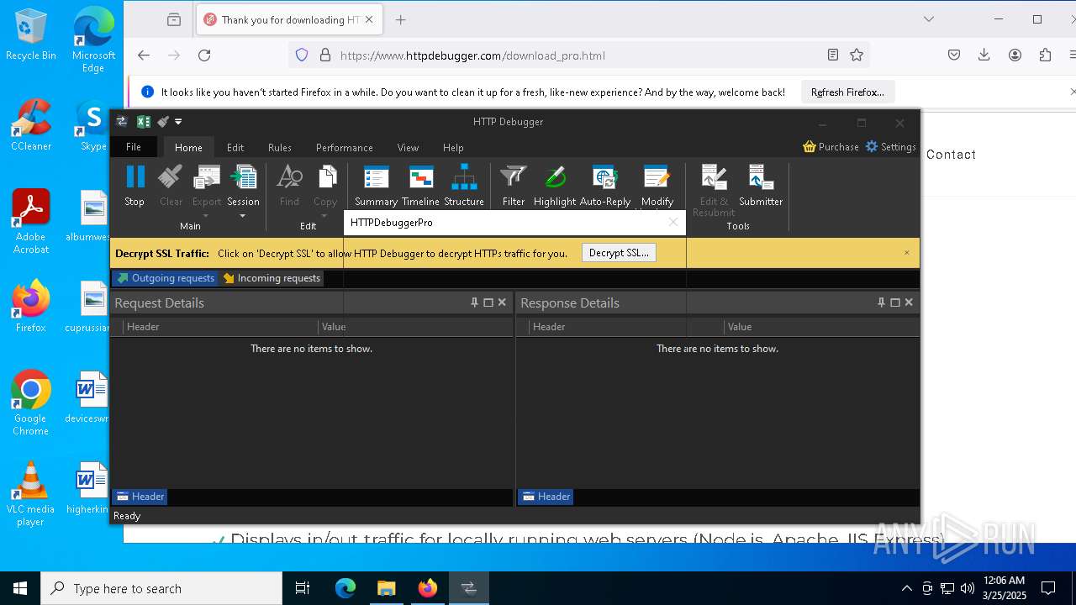Expand the Export dropdown arrow

pos(206,216)
